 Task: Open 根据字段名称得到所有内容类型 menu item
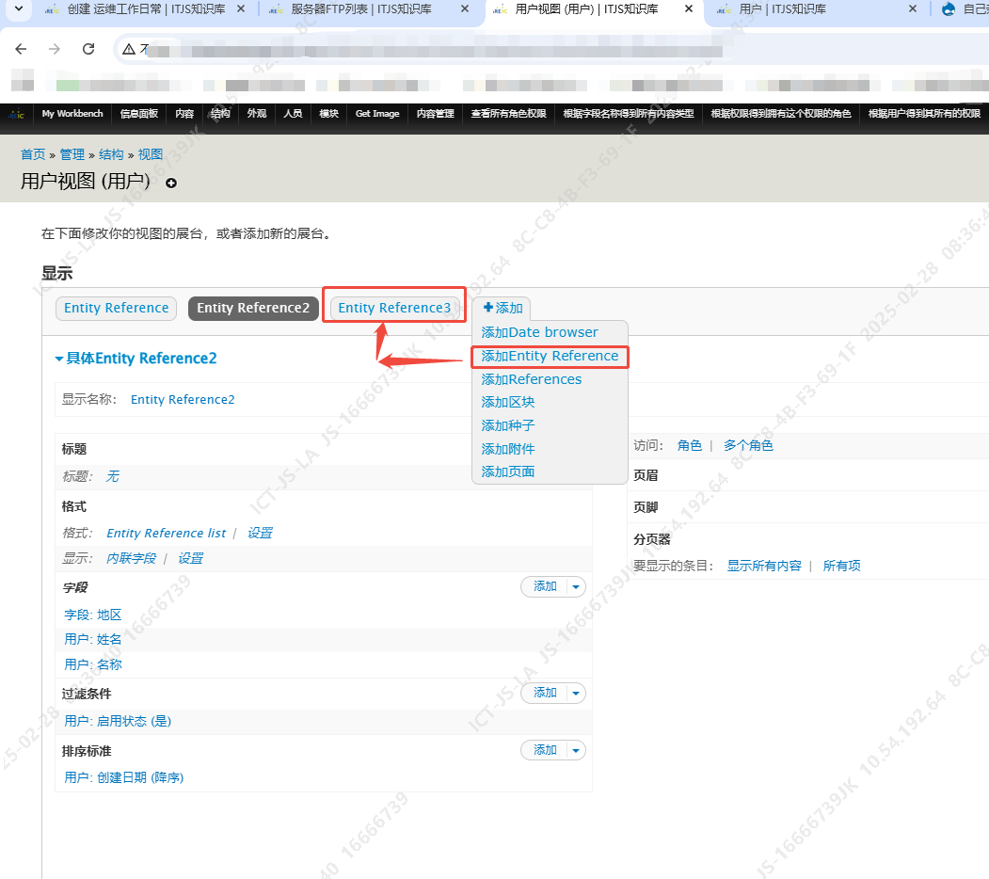(629, 114)
